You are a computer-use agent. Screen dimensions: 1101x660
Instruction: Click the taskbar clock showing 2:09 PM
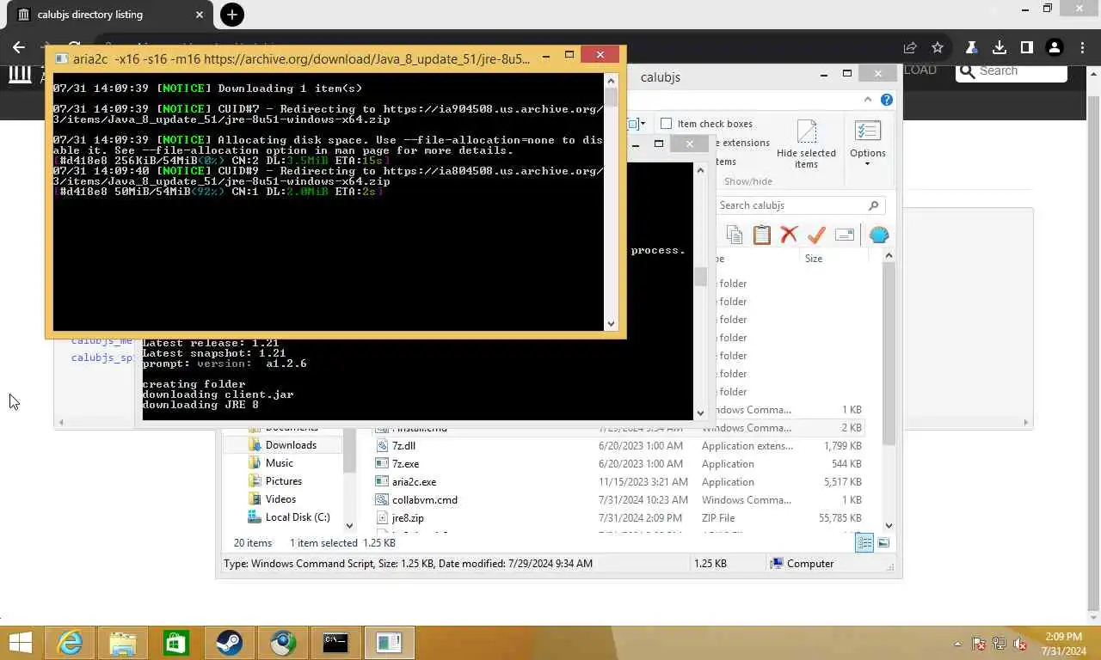[1063, 644]
